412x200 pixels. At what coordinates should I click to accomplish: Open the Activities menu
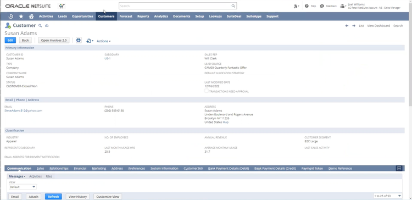(46, 16)
